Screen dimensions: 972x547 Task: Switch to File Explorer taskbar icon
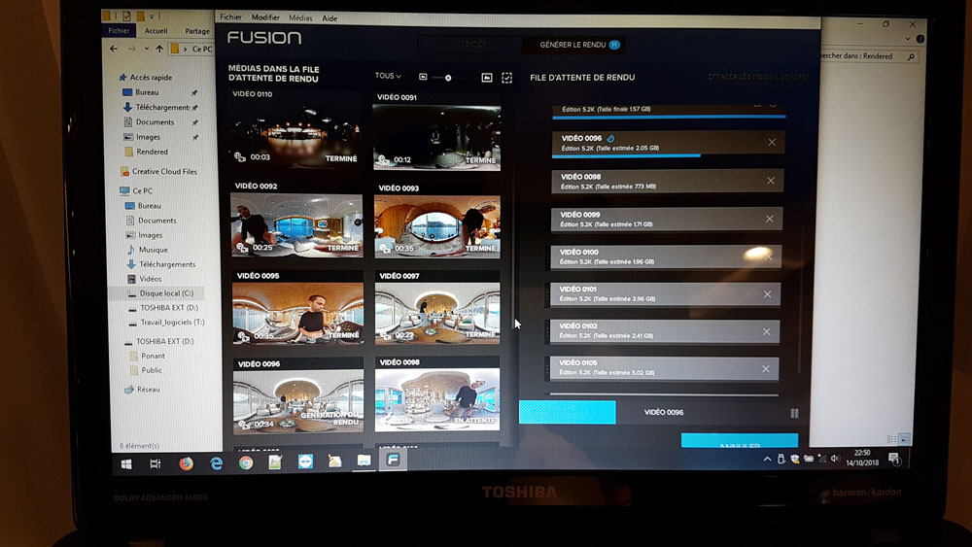pyautogui.click(x=364, y=461)
